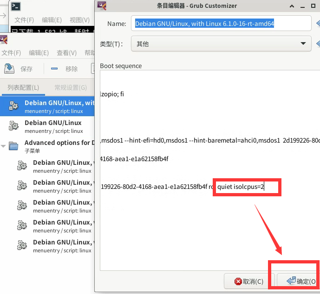Click the gear icon beside the 'Debian GNU/Linux' entry
This screenshot has width=320, height=294.
pyautogui.click(x=13, y=125)
